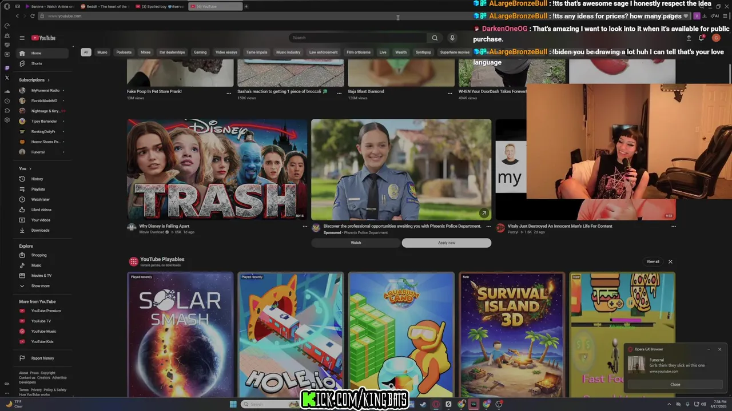Click Apply now on Phoenix Police ad
Image resolution: width=732 pixels, height=411 pixels.
pos(447,243)
